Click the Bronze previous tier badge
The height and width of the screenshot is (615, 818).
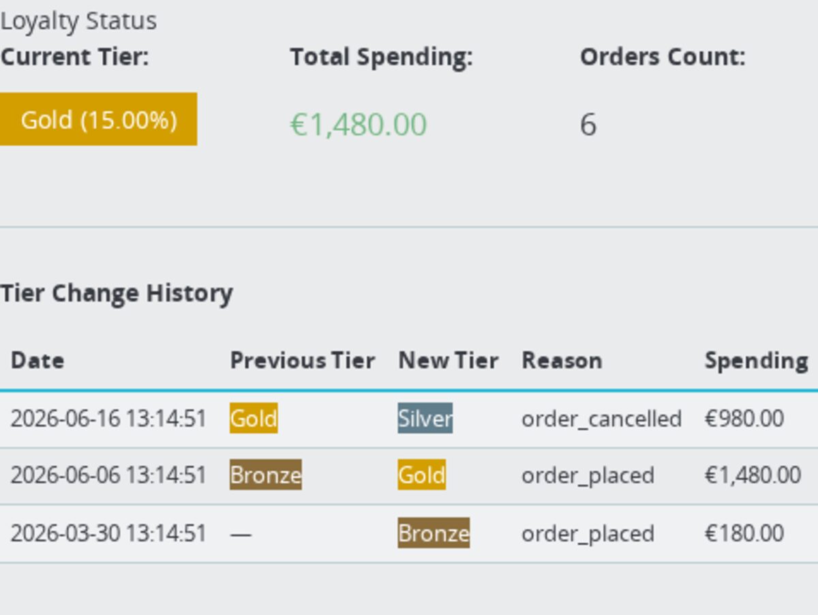[x=266, y=475]
